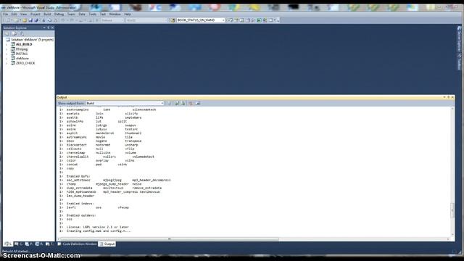Viewport: 464px width, 261px height.
Task: Open the Tools menu
Action: pyautogui.click(x=92, y=14)
